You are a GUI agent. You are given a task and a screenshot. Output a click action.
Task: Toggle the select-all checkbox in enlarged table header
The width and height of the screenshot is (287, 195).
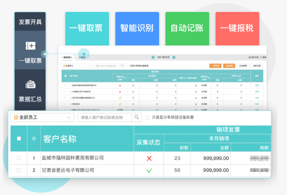click(19, 139)
